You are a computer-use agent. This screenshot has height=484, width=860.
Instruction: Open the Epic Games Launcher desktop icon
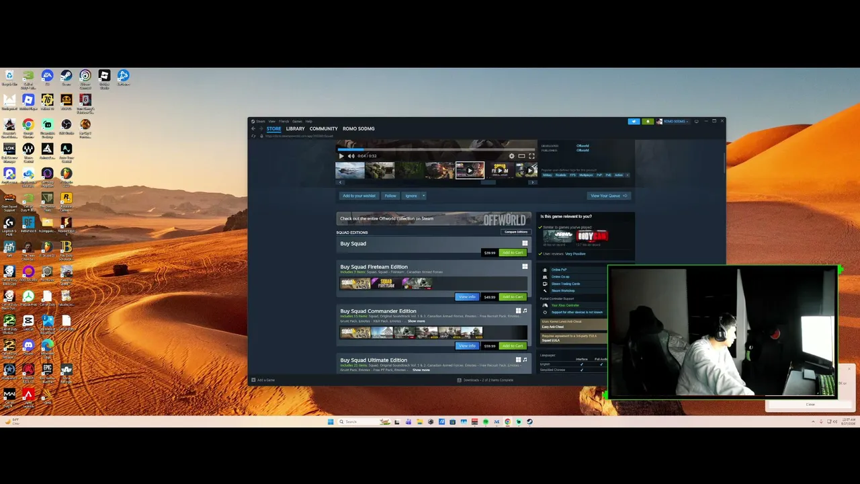[47, 372]
